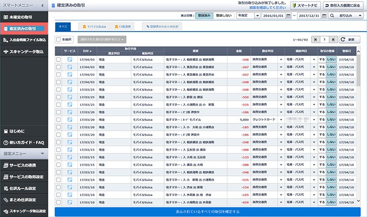Click the 更新 refresh button
367x217 pixels.
(x=350, y=40)
